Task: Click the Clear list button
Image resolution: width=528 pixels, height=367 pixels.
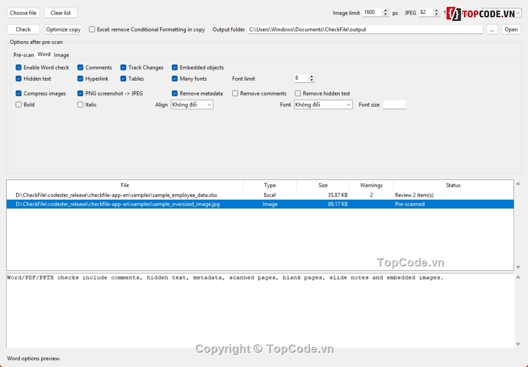Action: point(61,13)
